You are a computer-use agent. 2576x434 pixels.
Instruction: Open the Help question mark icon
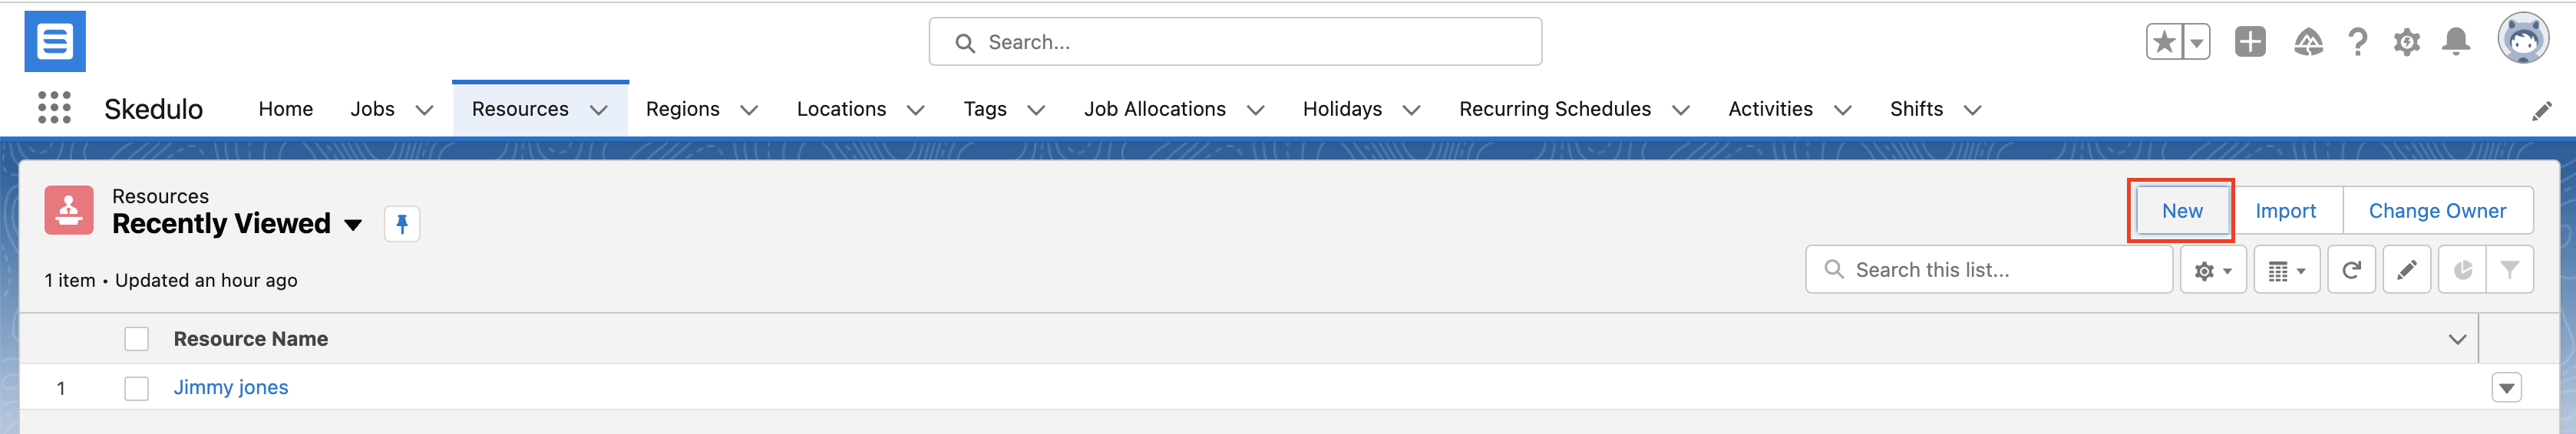pyautogui.click(x=2357, y=42)
